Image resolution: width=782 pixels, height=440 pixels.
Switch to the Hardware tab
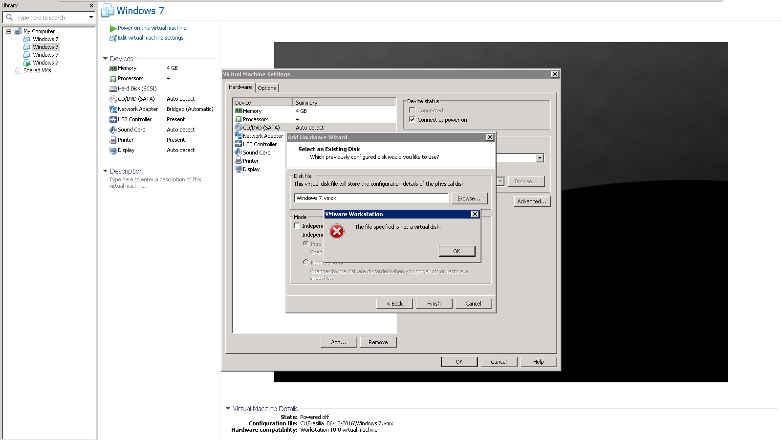pyautogui.click(x=240, y=87)
